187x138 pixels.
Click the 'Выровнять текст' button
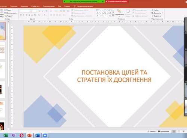coord(79,13)
